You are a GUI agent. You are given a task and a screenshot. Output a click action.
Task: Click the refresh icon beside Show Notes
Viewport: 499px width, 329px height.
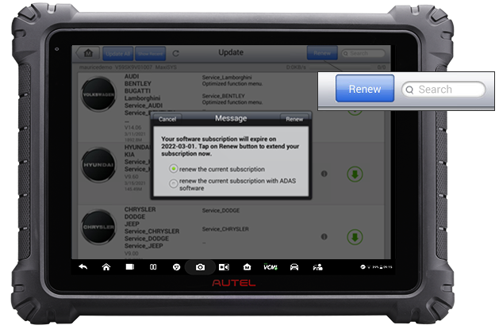click(176, 53)
